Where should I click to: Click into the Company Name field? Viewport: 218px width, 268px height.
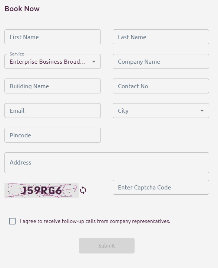(x=161, y=61)
